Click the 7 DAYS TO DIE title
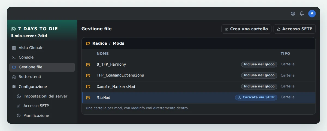This screenshot has width=327, height=131. click(38, 29)
